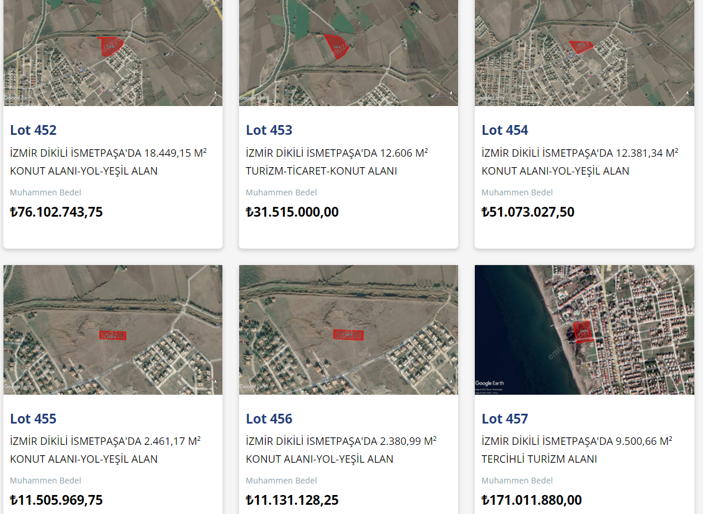Click the Lot 453 satellite map thumbnail
The height and width of the screenshot is (514, 703).
349,53
